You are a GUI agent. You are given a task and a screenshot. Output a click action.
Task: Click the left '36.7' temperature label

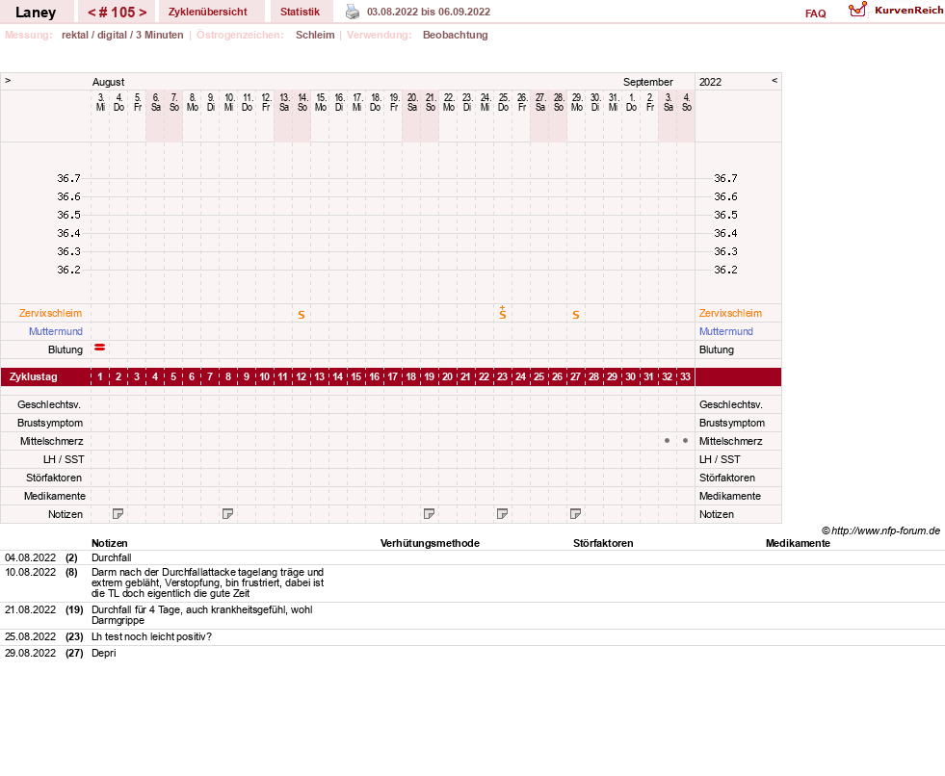coord(68,178)
